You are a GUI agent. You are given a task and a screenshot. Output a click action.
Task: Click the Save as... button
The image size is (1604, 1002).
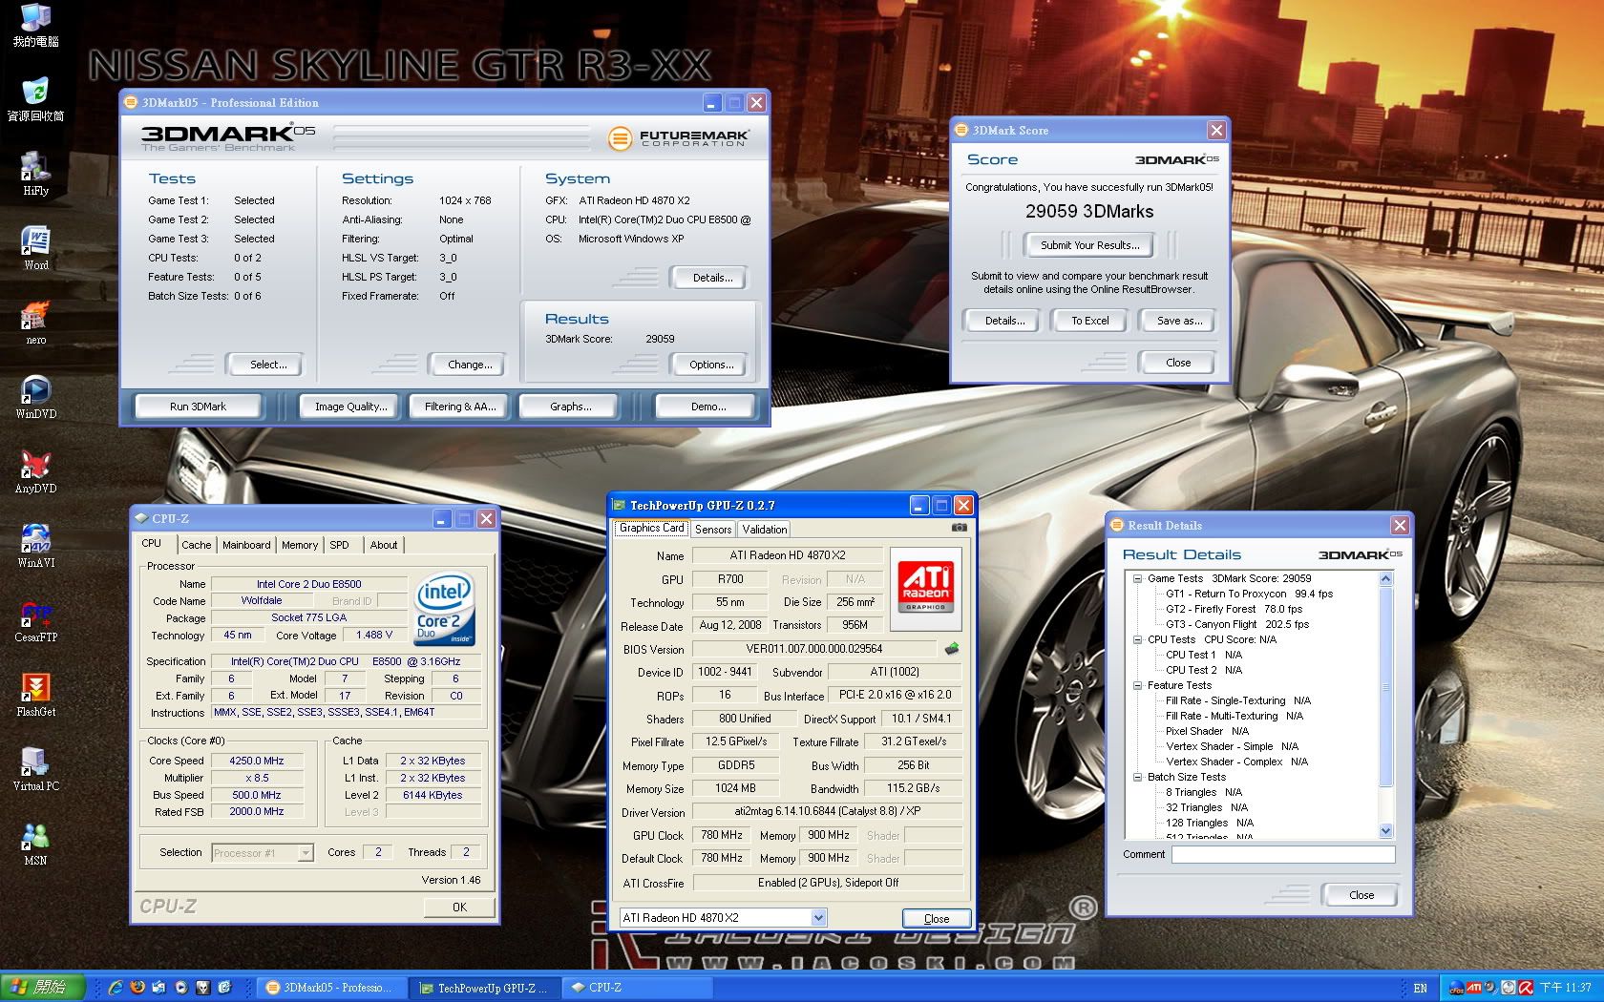click(1179, 321)
